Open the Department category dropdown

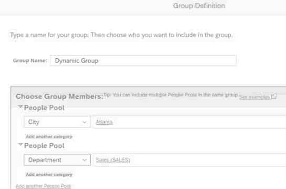pos(57,160)
